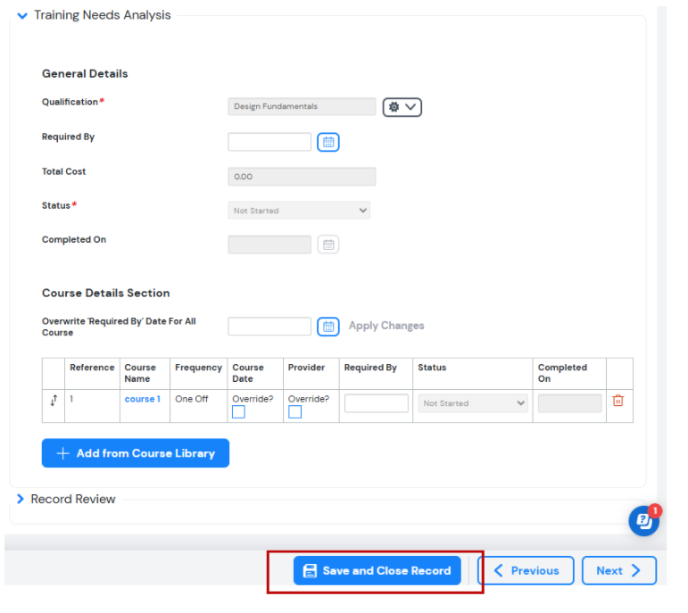This screenshot has width=688, height=613.
Task: Click the Save and Close Record button
Action: pos(377,570)
